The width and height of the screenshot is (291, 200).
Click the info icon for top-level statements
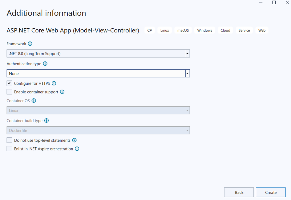74,140
